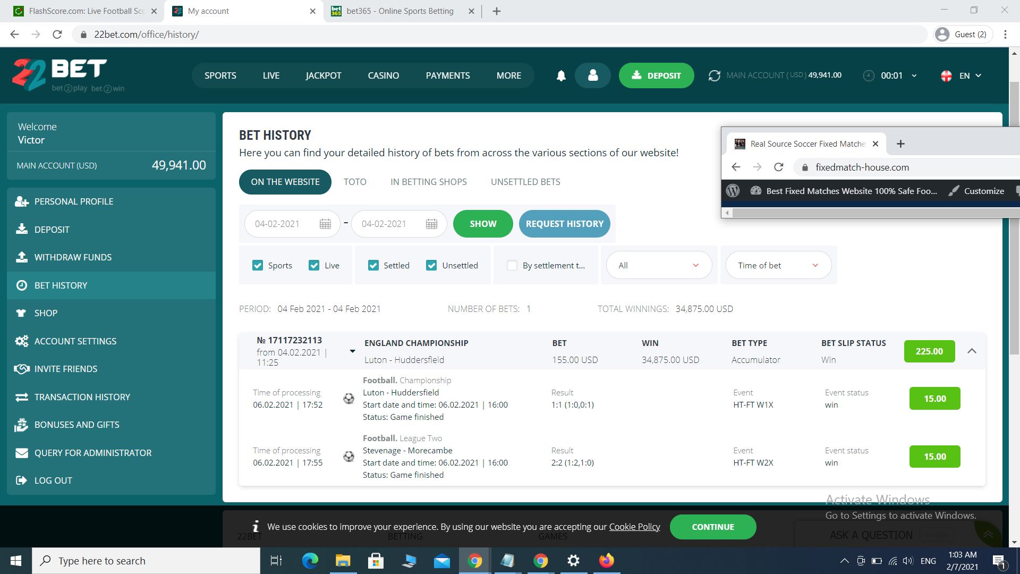
Task: Uncheck the Settled checkbox
Action: (373, 265)
